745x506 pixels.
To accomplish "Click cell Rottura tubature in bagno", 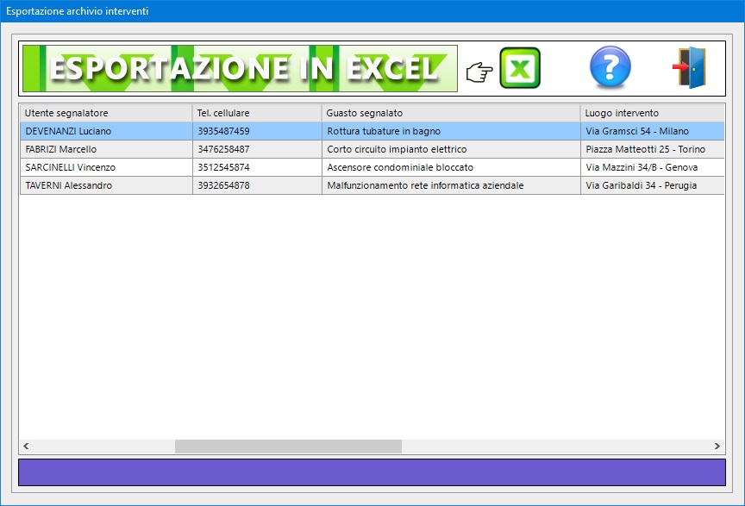I will coord(451,131).
